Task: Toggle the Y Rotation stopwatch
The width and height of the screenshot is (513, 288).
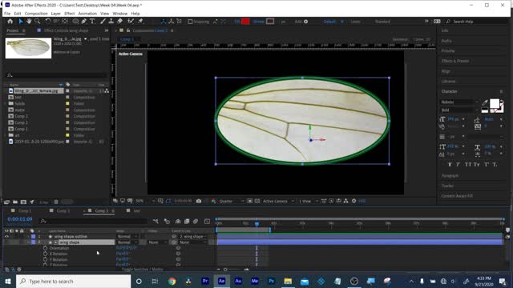Action: point(46,259)
